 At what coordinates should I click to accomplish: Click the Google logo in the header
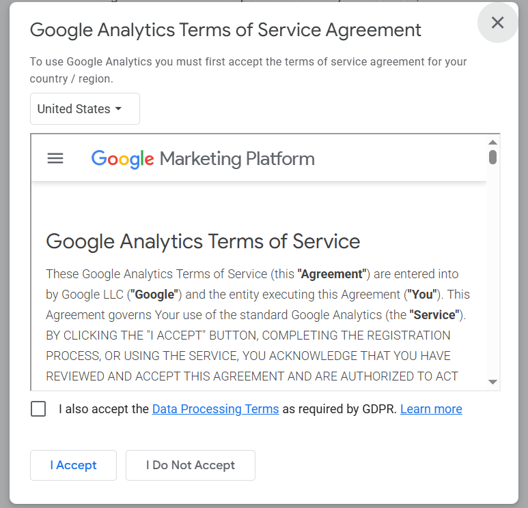point(122,159)
